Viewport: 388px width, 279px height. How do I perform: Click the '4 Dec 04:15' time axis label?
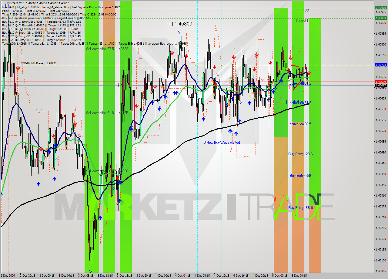(183, 276)
